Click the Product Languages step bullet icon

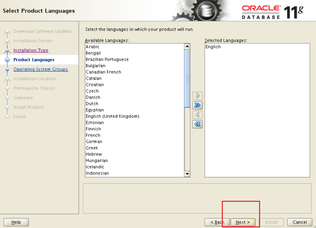pyautogui.click(x=7, y=60)
